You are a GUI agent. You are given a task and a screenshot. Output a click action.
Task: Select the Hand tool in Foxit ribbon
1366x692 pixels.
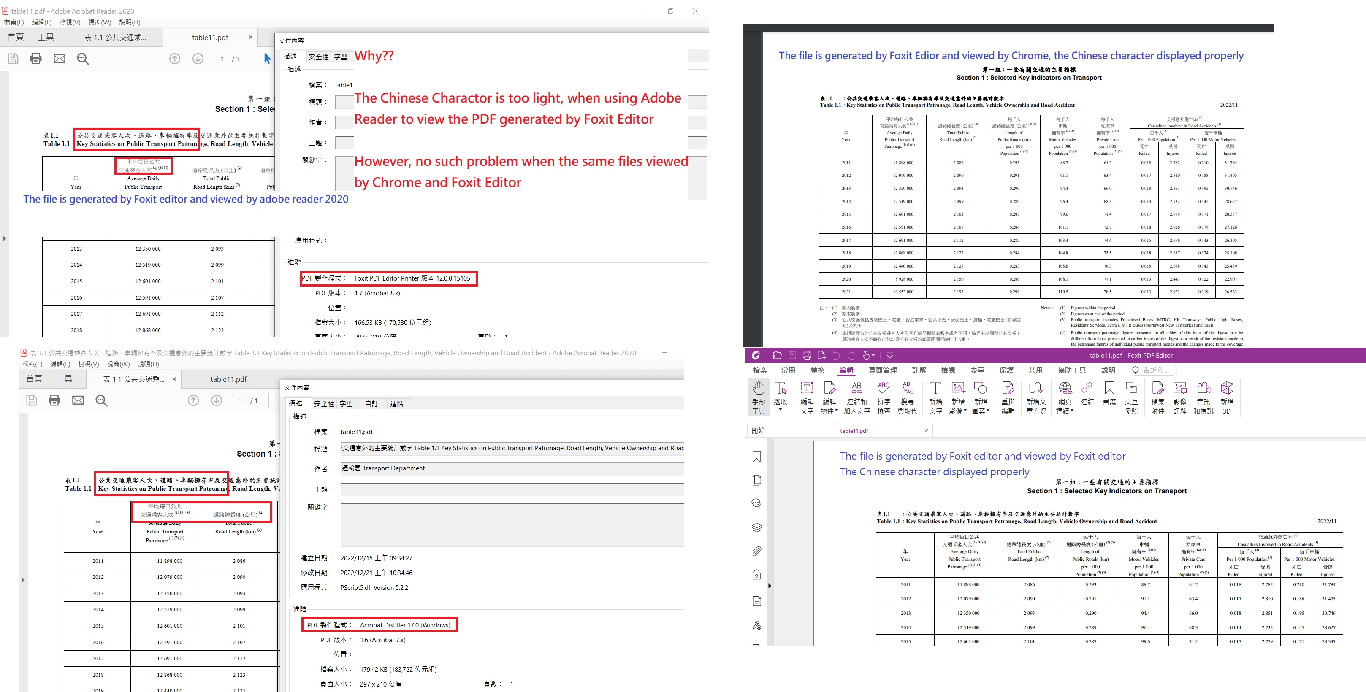tap(758, 396)
